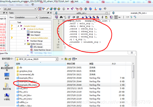
Task: Sort files by 大小 column
Action: pyautogui.click(x=118, y=64)
